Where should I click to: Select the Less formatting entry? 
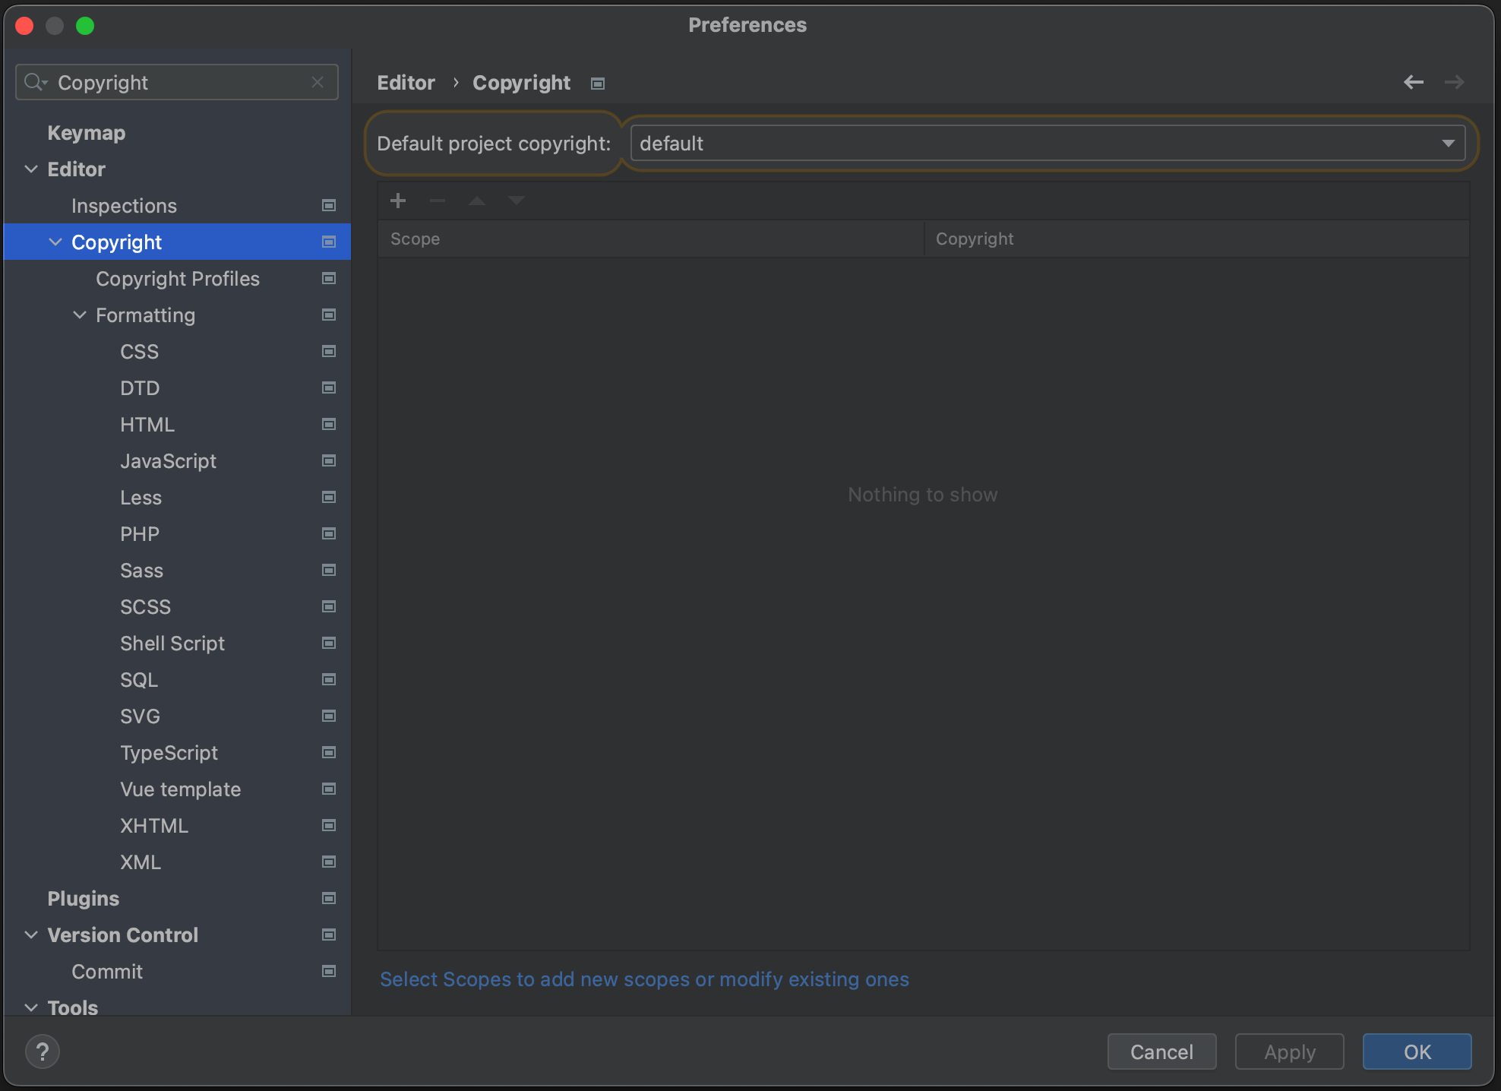[141, 498]
